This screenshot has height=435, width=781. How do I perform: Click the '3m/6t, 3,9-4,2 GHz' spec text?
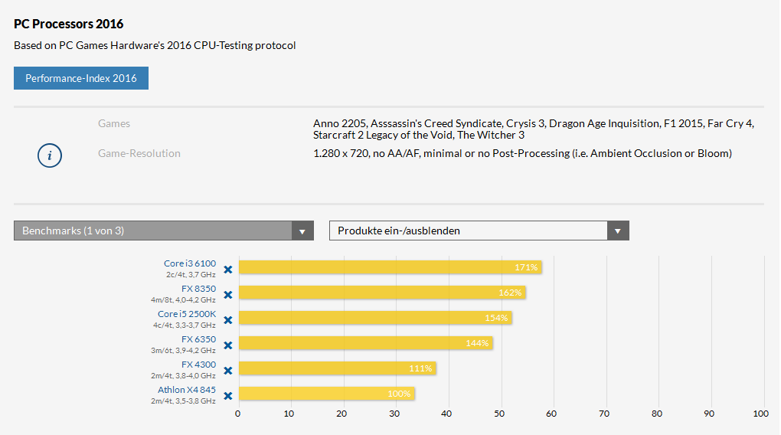(183, 350)
